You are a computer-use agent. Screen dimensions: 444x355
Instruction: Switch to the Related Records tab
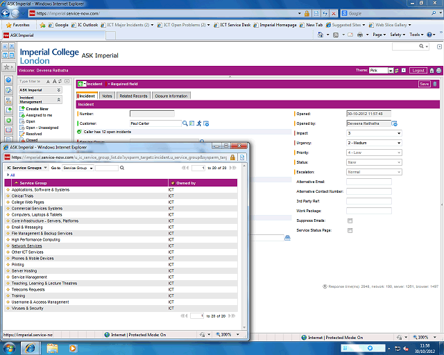[133, 96]
